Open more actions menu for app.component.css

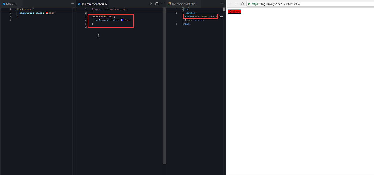(163, 4)
